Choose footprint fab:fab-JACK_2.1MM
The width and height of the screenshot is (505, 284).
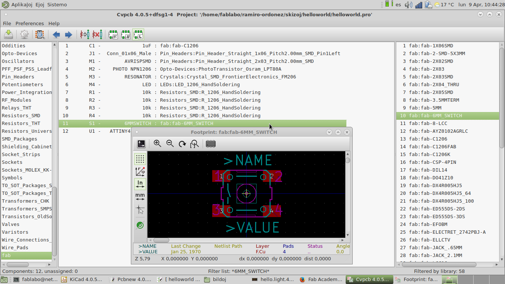click(x=448, y=255)
